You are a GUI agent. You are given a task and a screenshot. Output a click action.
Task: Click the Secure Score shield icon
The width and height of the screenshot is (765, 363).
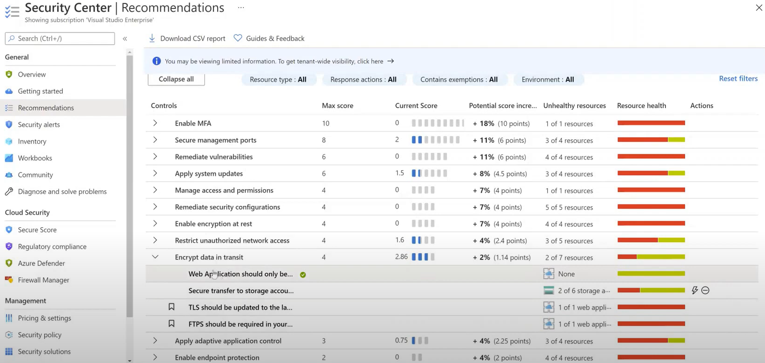[x=9, y=230]
